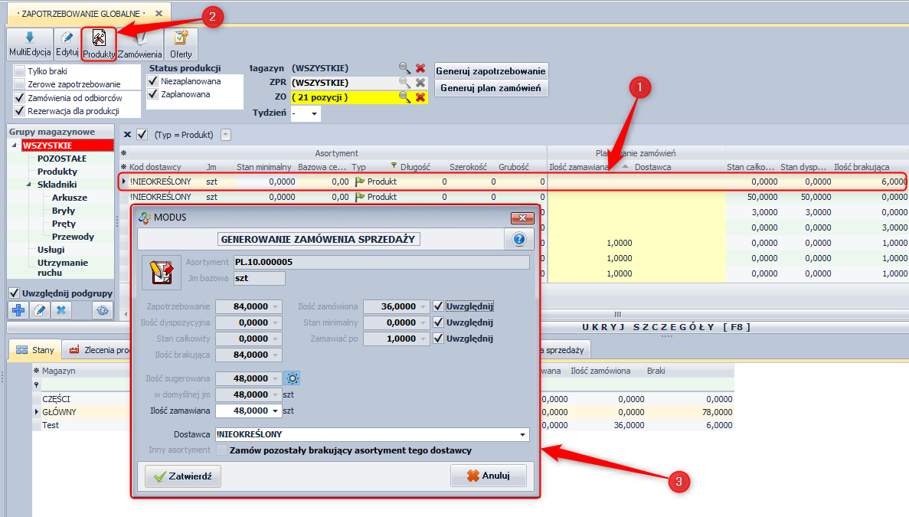
Task: Switch to the Stany tab
Action: 35,350
